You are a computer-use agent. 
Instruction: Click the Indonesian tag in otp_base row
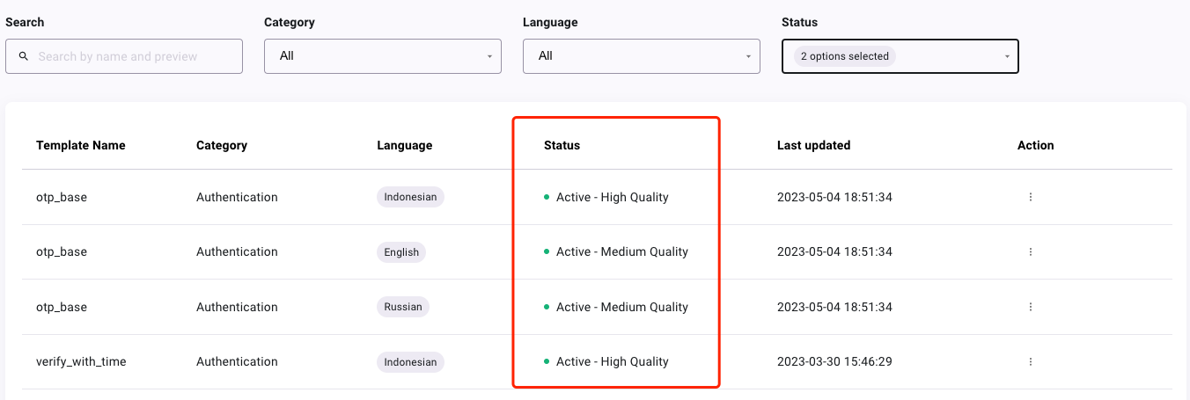tap(410, 197)
